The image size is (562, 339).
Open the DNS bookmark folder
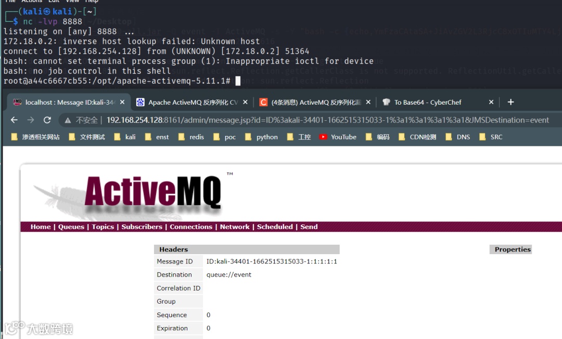pos(457,137)
